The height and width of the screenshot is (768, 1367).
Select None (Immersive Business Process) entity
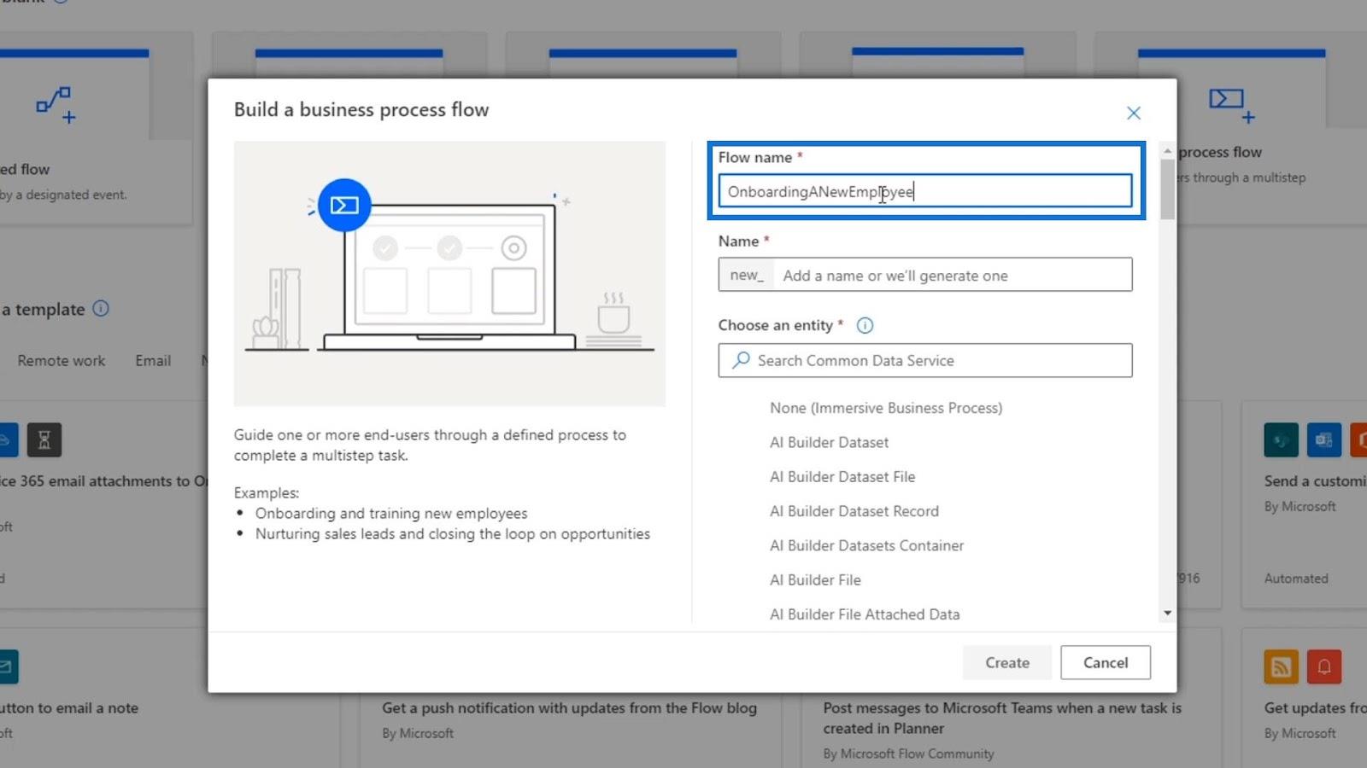886,408
